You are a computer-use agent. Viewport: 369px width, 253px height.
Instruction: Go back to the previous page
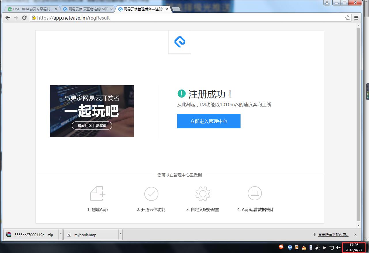click(8, 18)
